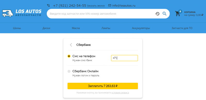Click cart total на сумму: 0,00 ₽
The image size is (206, 100).
194,15
